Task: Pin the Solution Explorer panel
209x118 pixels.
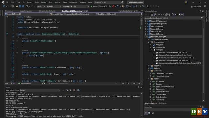Action: (201, 11)
